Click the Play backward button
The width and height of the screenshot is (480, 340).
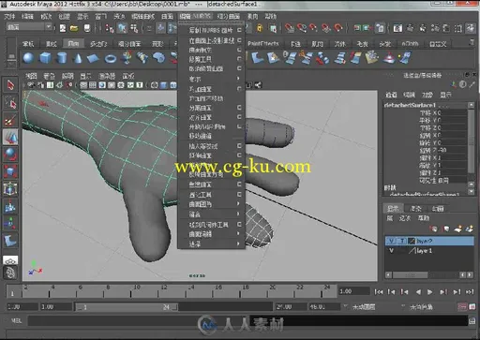(x=418, y=292)
